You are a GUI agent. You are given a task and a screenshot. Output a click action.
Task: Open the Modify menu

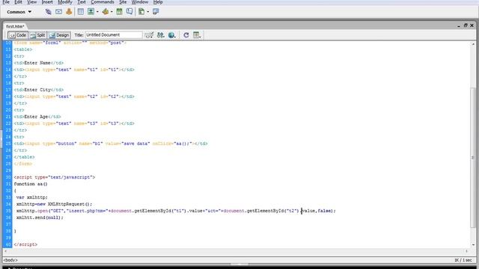click(65, 2)
